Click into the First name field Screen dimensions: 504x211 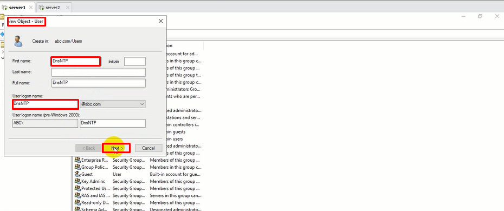click(75, 61)
